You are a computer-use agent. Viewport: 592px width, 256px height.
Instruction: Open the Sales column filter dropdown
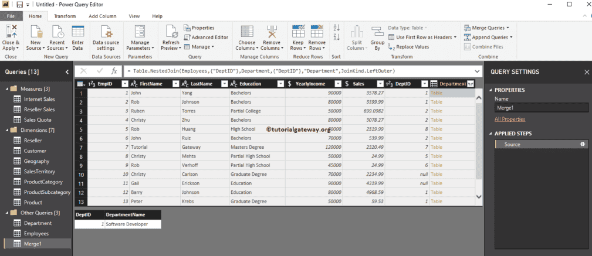pos(380,84)
